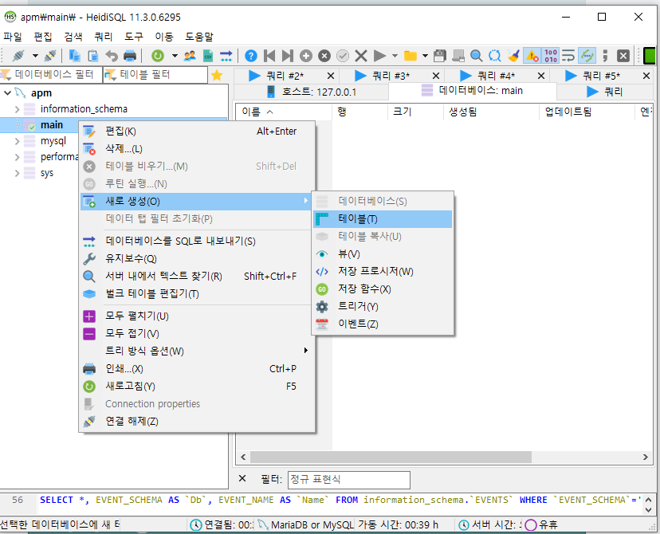Go to last row toolbar icon

(288, 56)
